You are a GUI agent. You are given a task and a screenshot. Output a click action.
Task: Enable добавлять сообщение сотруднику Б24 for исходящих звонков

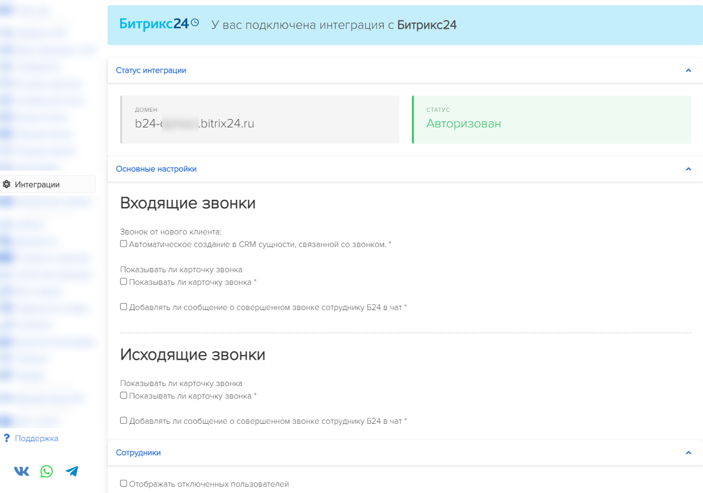point(123,421)
